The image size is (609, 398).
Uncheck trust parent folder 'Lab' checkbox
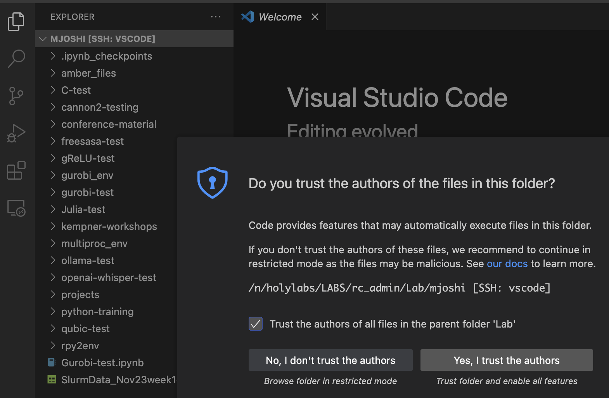pos(256,324)
